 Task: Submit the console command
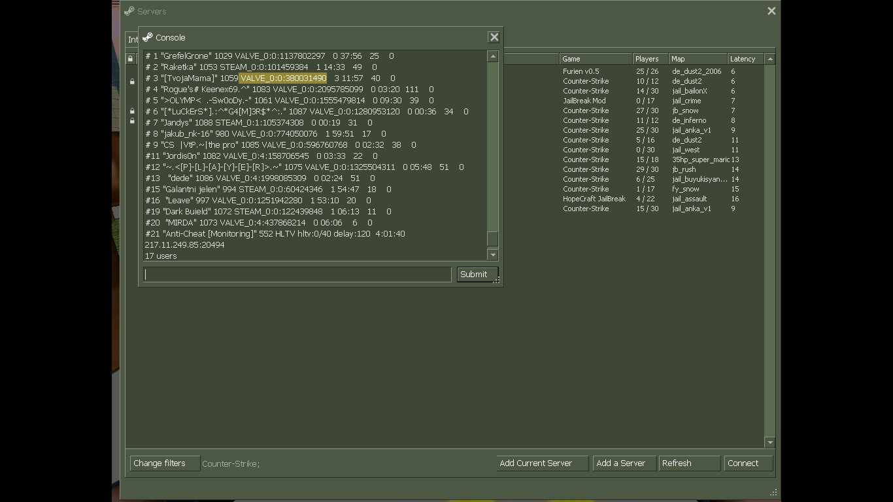point(477,275)
